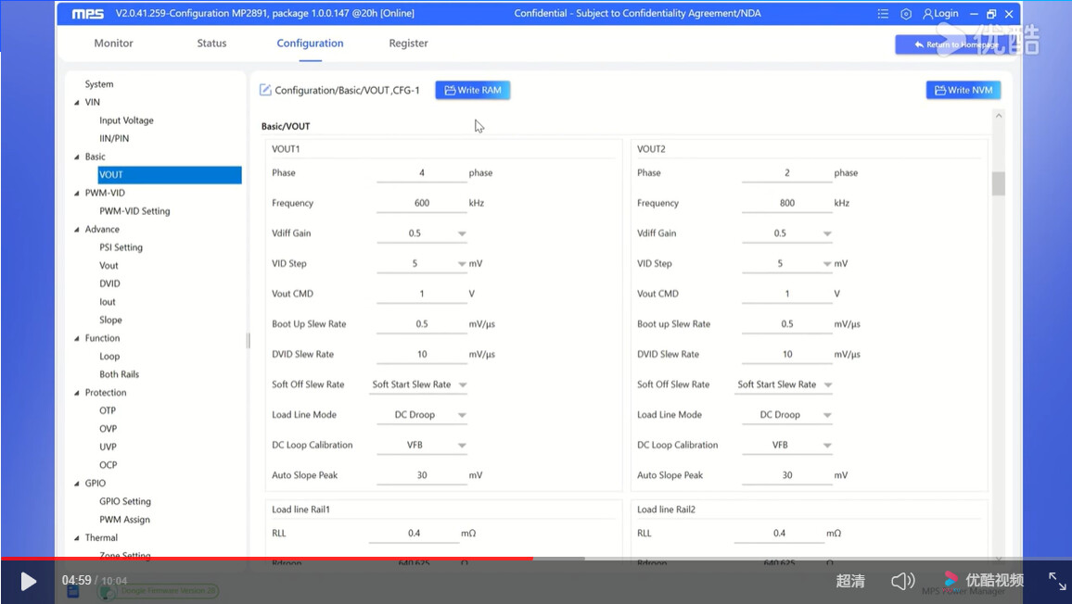
Task: Click the MPS logo in title bar
Action: [86, 14]
